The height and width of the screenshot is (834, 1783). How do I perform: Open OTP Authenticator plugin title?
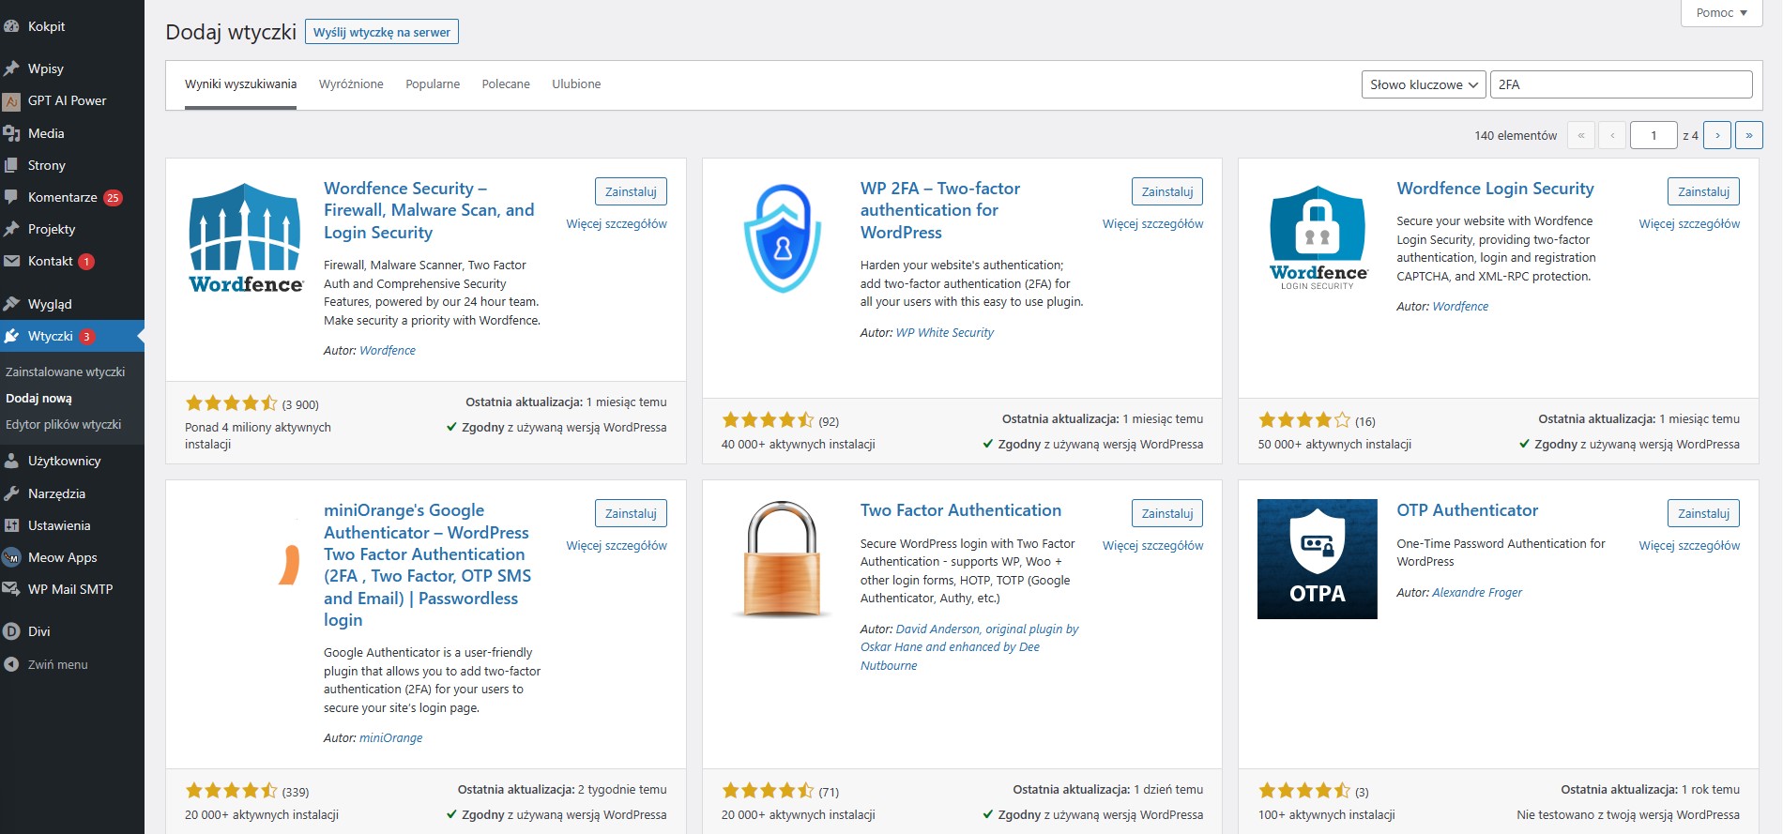(1467, 510)
